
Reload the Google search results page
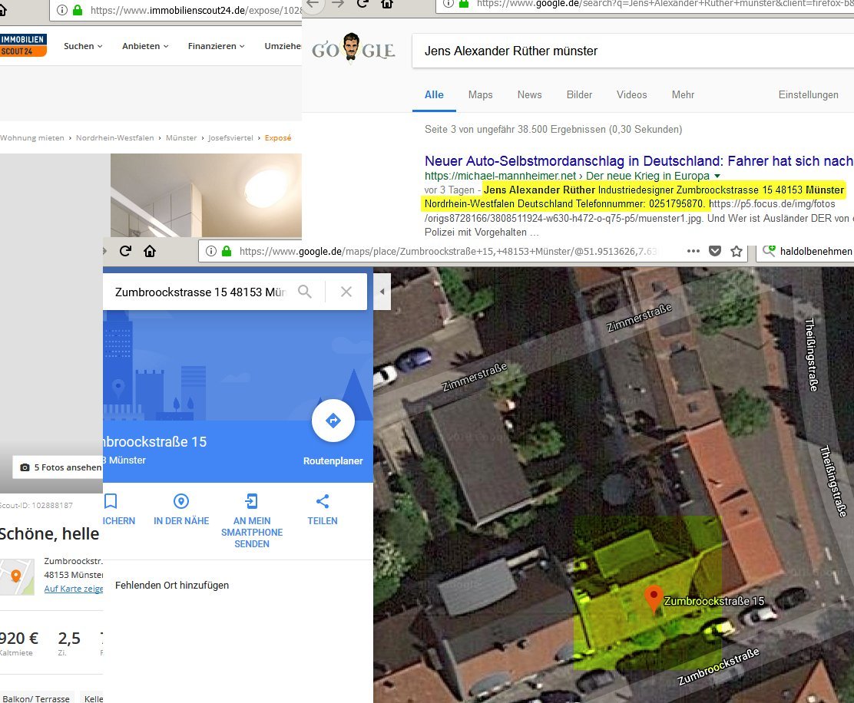362,4
